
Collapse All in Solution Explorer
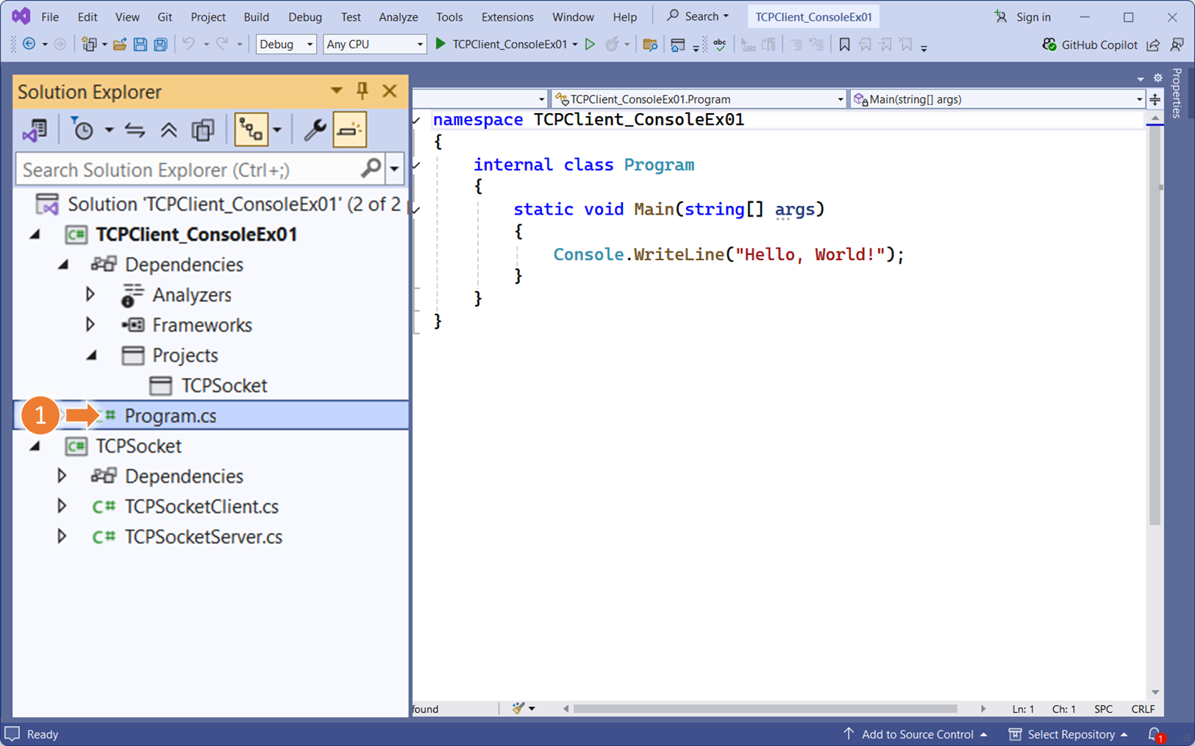169,130
